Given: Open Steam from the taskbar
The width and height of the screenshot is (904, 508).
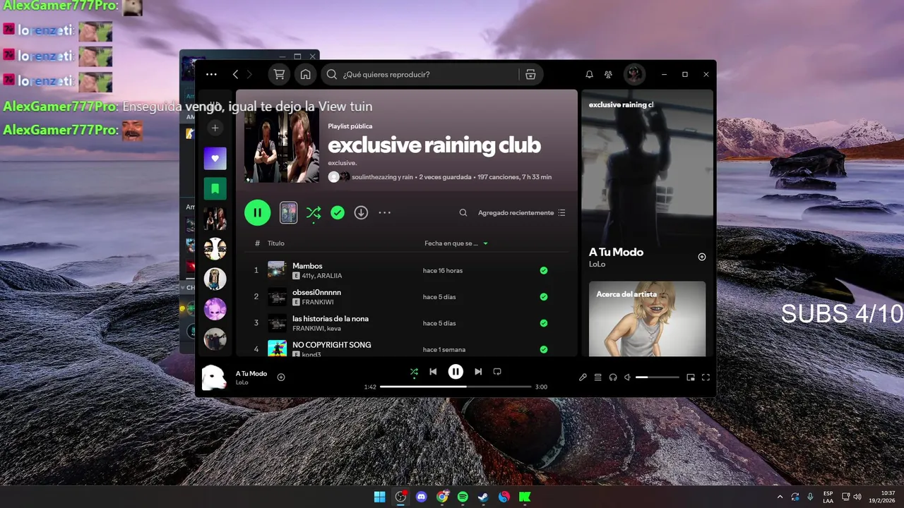Looking at the screenshot, I should tap(483, 497).
